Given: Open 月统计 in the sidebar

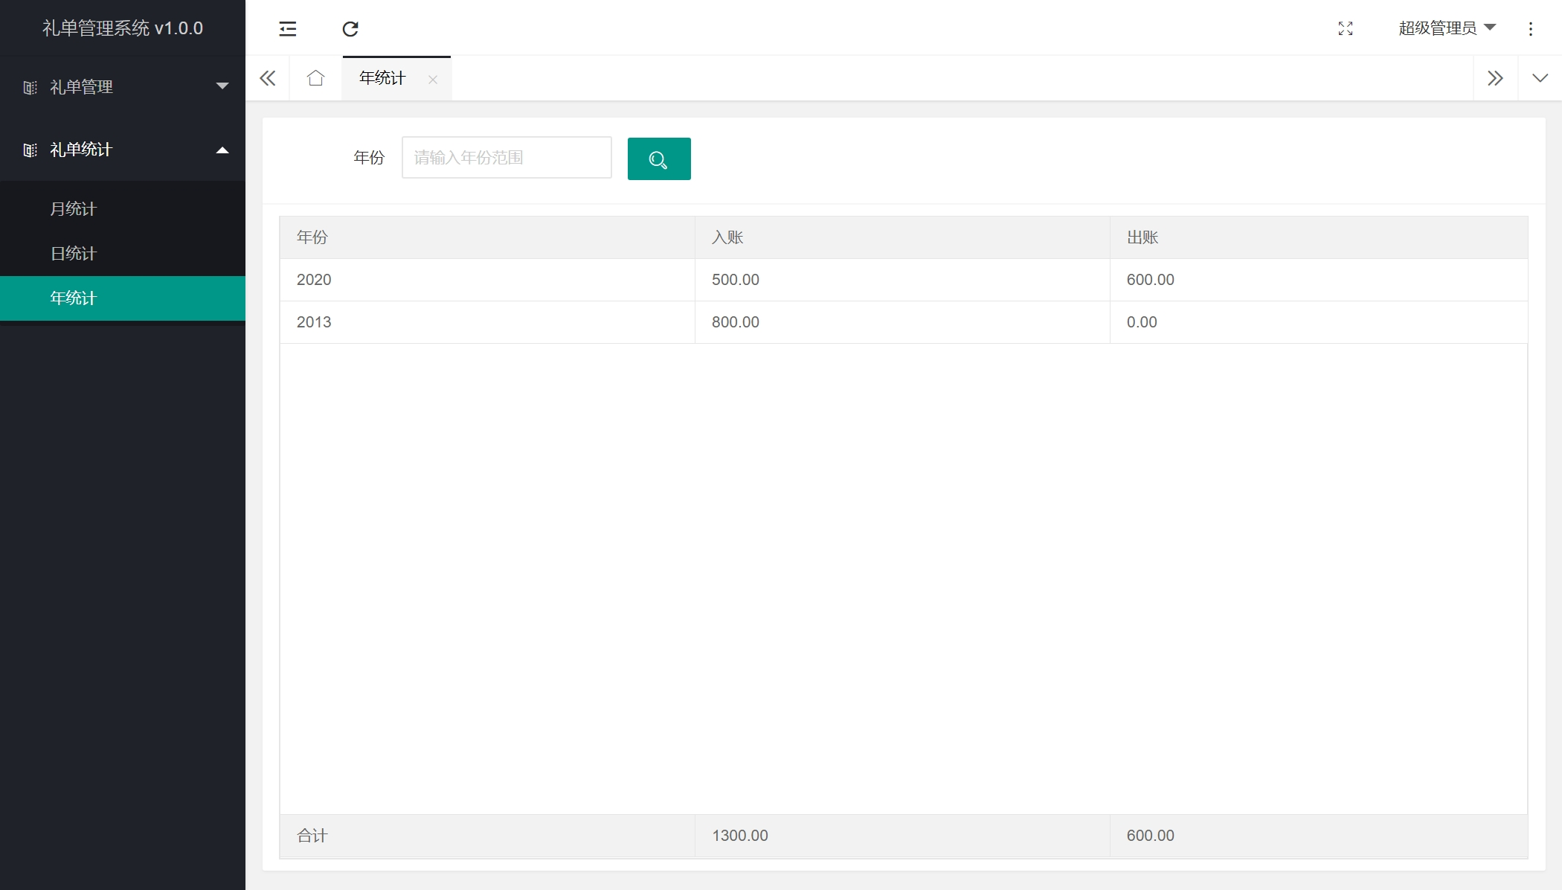Looking at the screenshot, I should (x=74, y=209).
